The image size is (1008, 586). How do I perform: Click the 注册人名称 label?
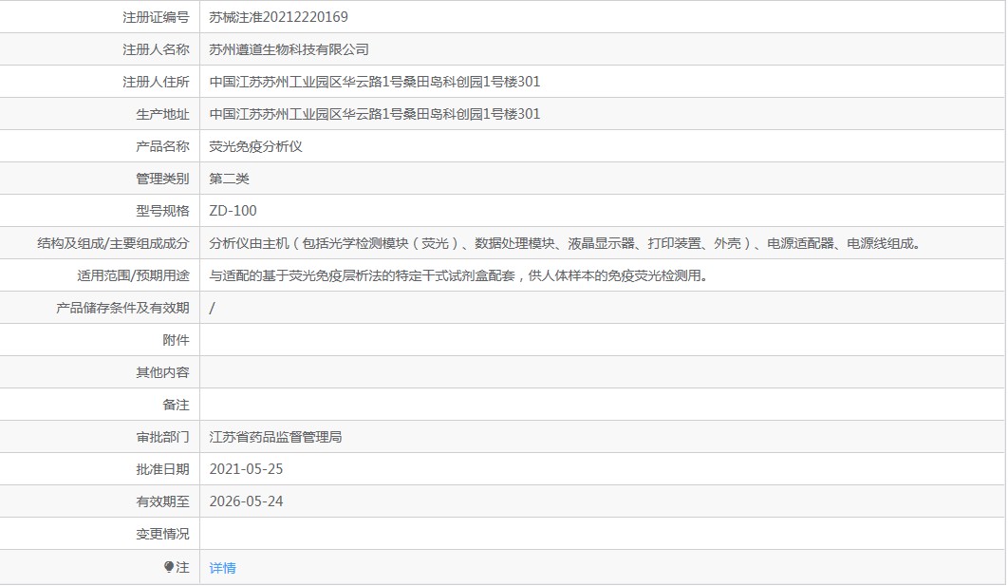coord(156,49)
